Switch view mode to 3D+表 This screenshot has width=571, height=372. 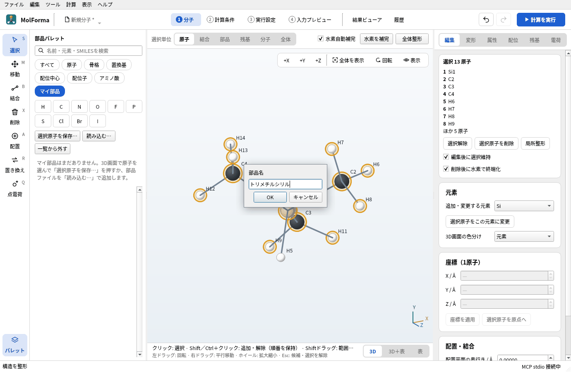pos(396,351)
